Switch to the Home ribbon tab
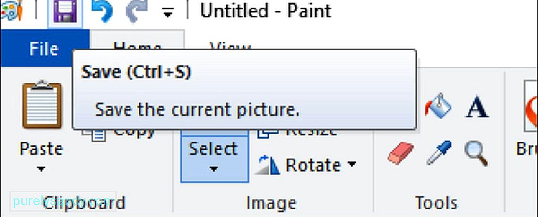 [x=137, y=41]
